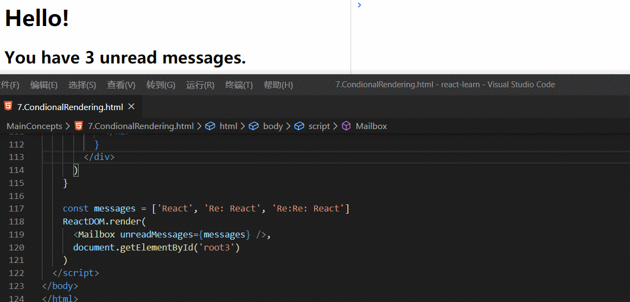The height and width of the screenshot is (302, 630).
Task: Click the window title text 'react-learn - Visual Studio Code'
Action: [498, 85]
